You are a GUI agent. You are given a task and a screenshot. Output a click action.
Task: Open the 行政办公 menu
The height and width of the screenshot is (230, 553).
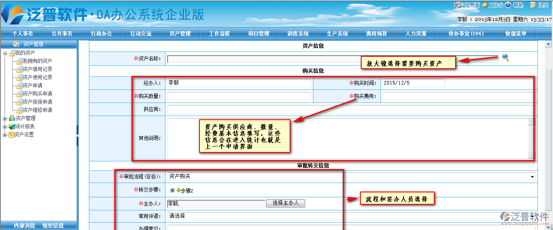(101, 33)
